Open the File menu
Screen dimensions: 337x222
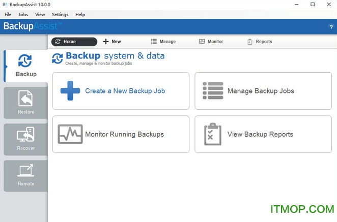coord(8,15)
